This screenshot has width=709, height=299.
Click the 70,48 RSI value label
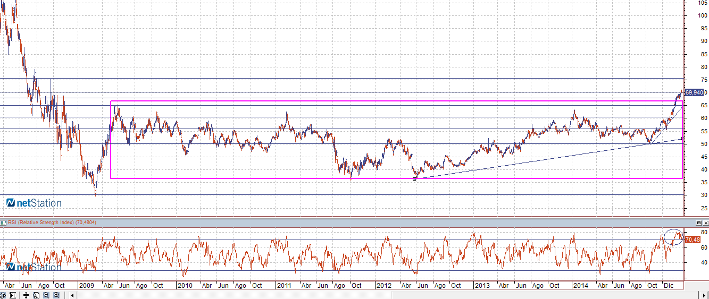693,240
